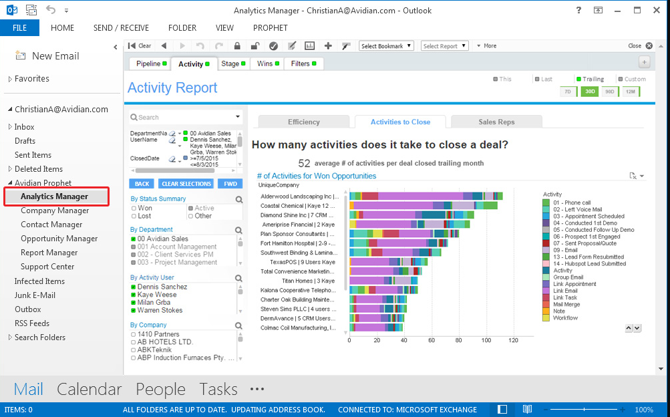Image resolution: width=670 pixels, height=417 pixels.
Task: Click the Close X icon of analytics panel
Action: (x=649, y=45)
